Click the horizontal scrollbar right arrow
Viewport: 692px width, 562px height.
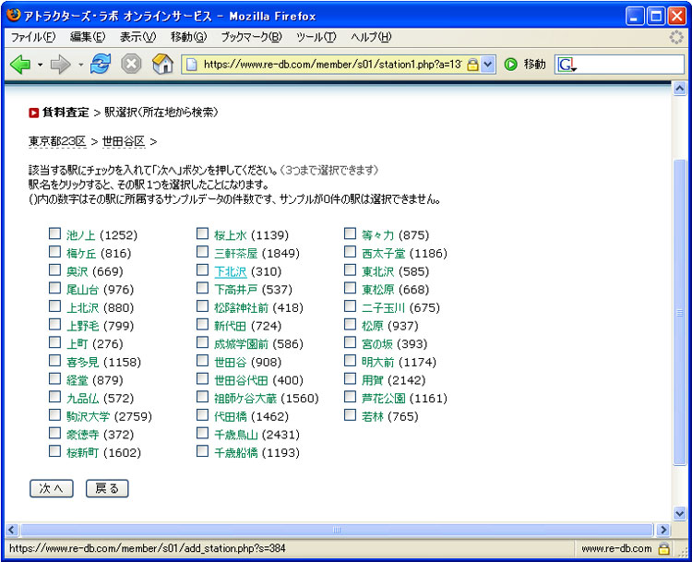[662, 530]
